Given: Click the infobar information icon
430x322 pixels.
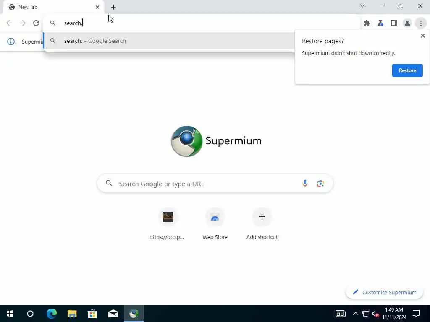Looking at the screenshot, I should point(10,42).
